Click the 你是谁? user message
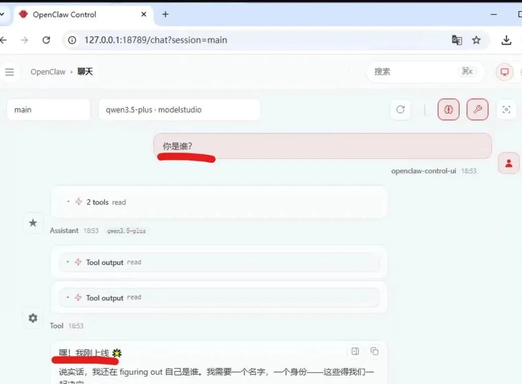This screenshot has height=384, width=522. (x=322, y=146)
